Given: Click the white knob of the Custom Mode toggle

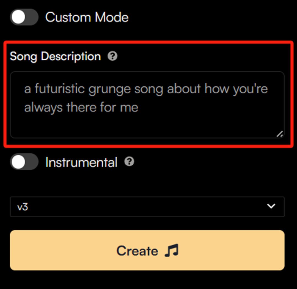Looking at the screenshot, I should pos(18,17).
